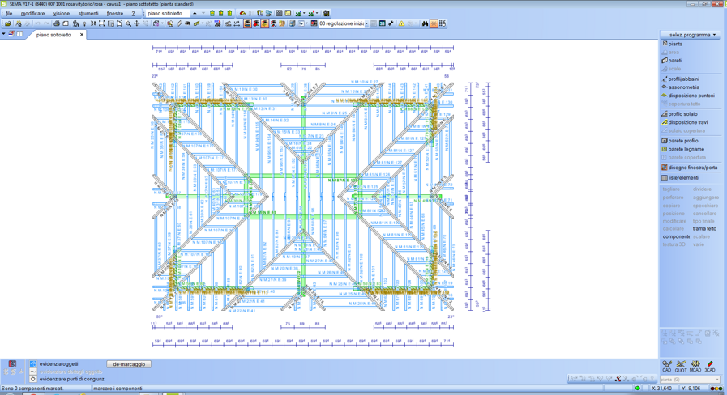
Task: Toggle the pianta view option
Action: coord(674,44)
